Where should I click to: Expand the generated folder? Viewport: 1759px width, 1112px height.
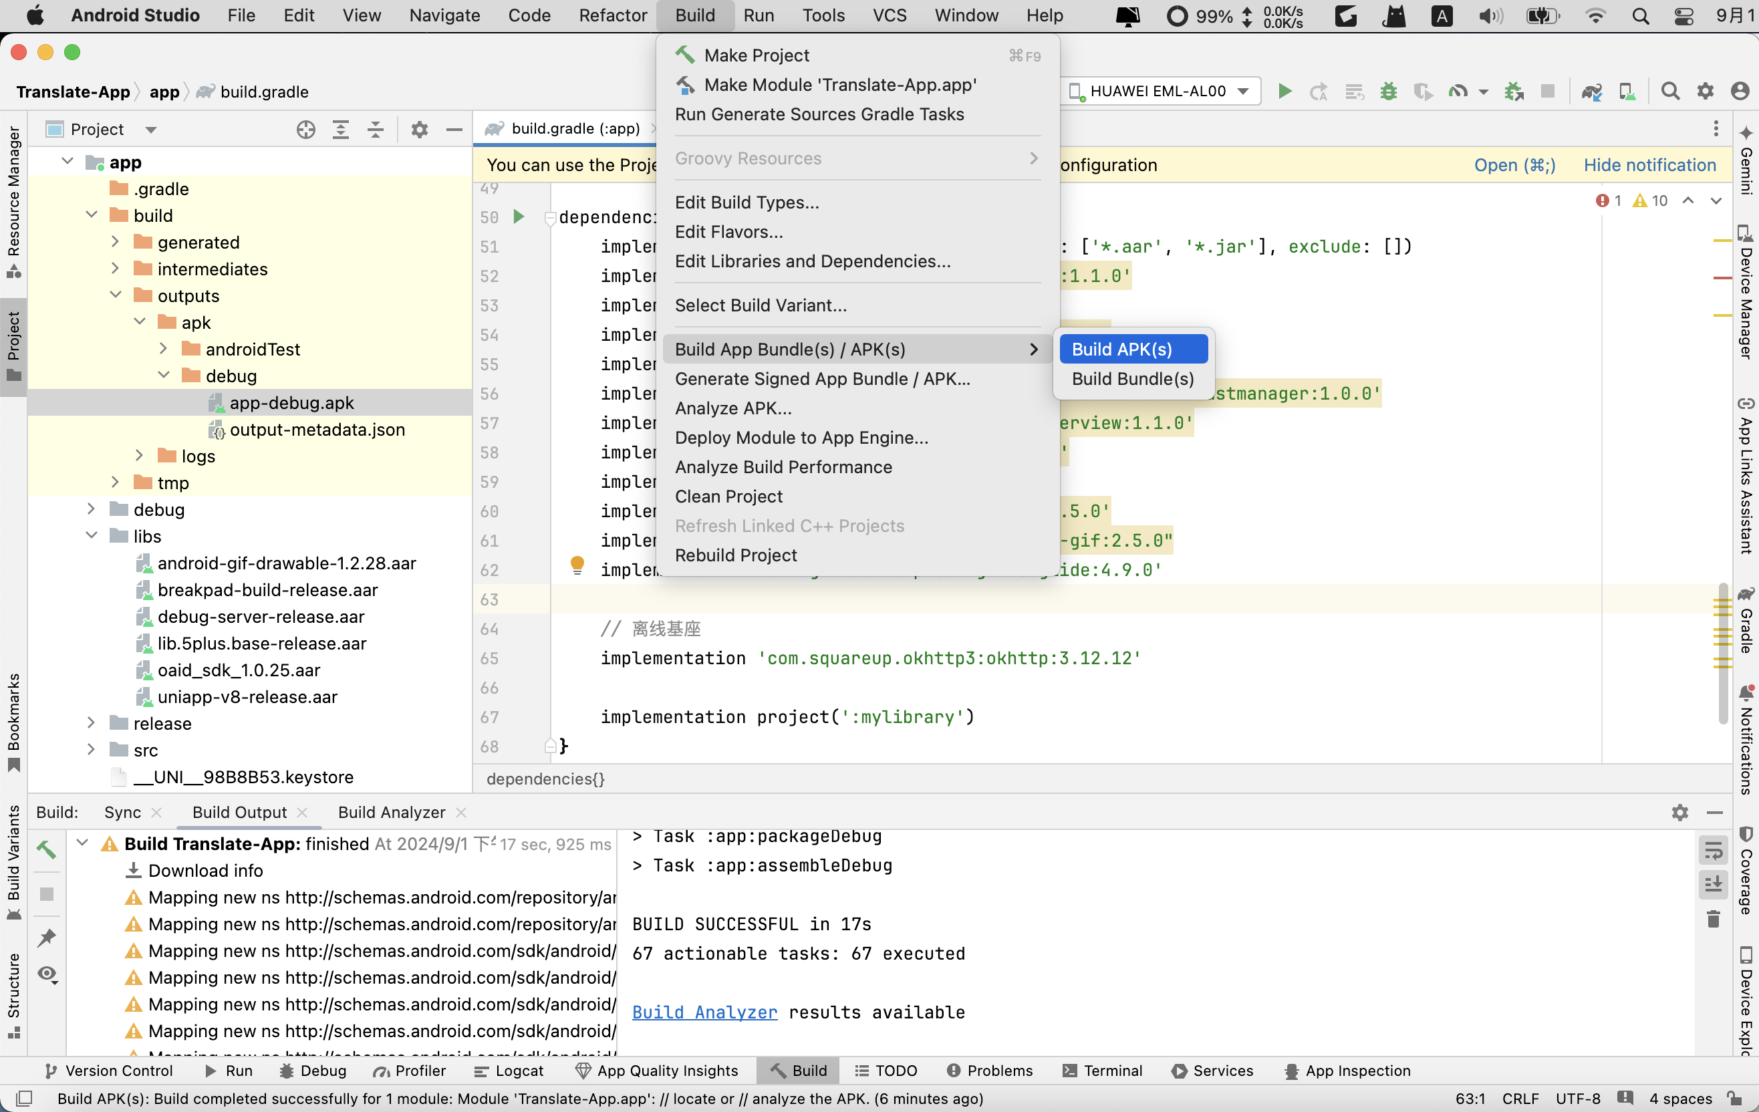(115, 242)
